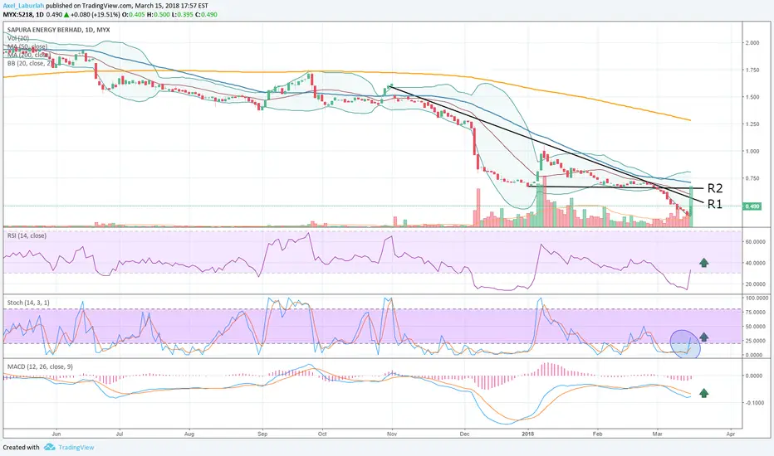Click the MYX:5218, 1D symbol text
Image resolution: width=774 pixels, height=456 pixels.
pyautogui.click(x=23, y=14)
